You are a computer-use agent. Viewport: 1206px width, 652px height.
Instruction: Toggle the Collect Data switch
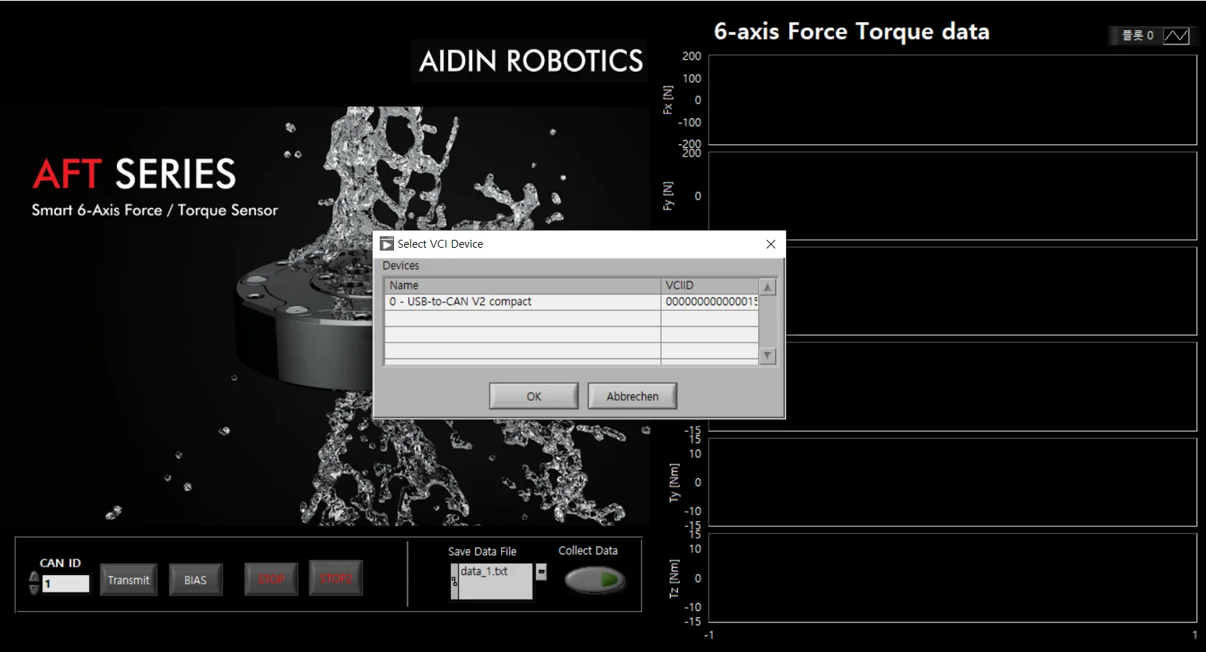coord(594,579)
